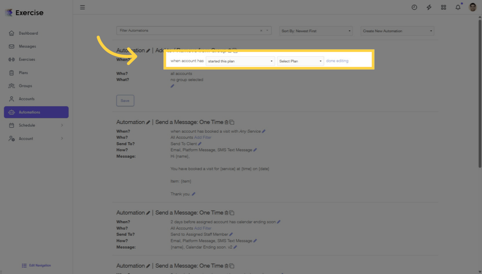
Task: Open the notifications bell
Action: pos(458,7)
